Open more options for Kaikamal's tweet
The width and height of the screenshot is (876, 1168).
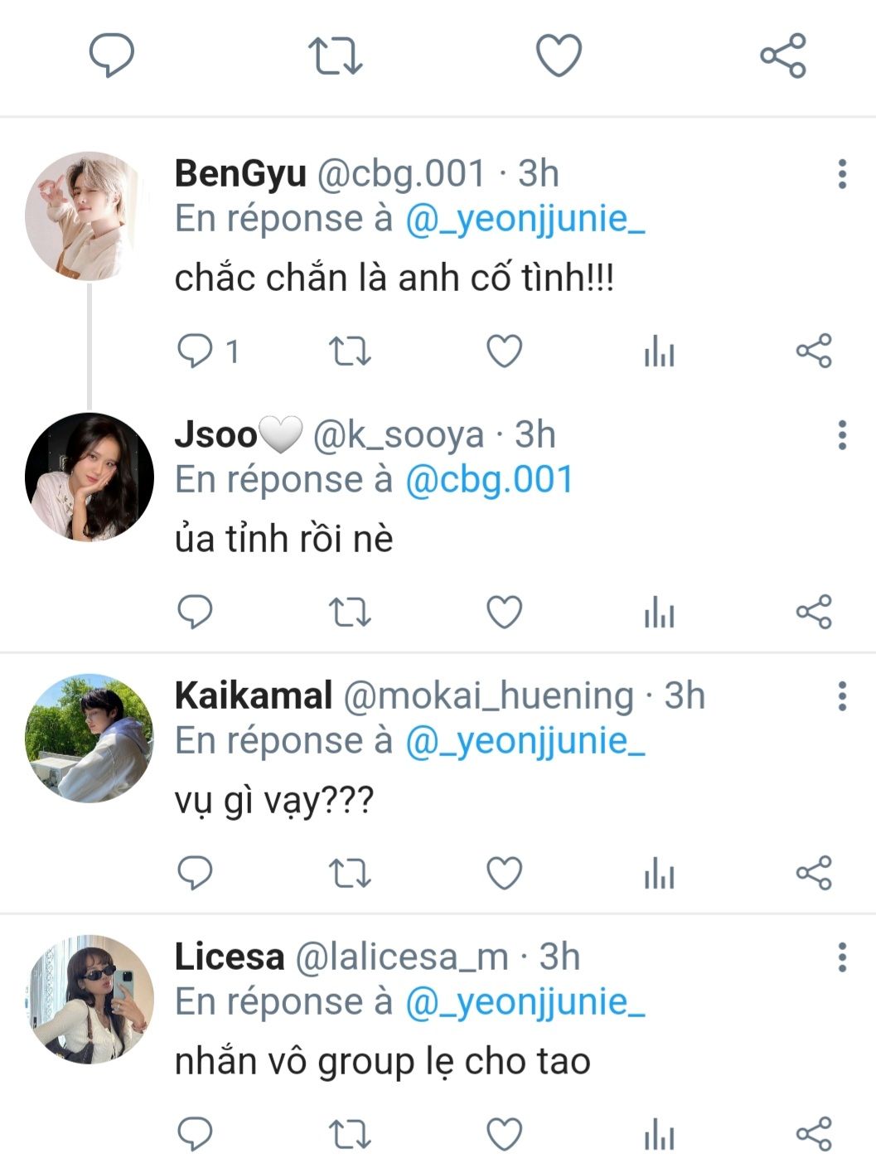click(842, 696)
